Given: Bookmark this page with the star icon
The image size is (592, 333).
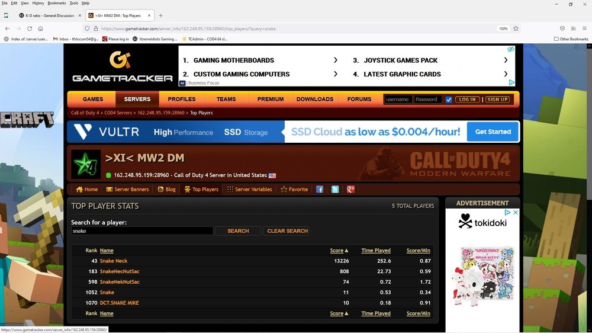Looking at the screenshot, I should (516, 28).
